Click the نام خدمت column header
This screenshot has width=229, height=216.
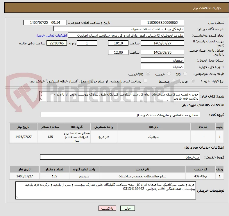click(142, 169)
